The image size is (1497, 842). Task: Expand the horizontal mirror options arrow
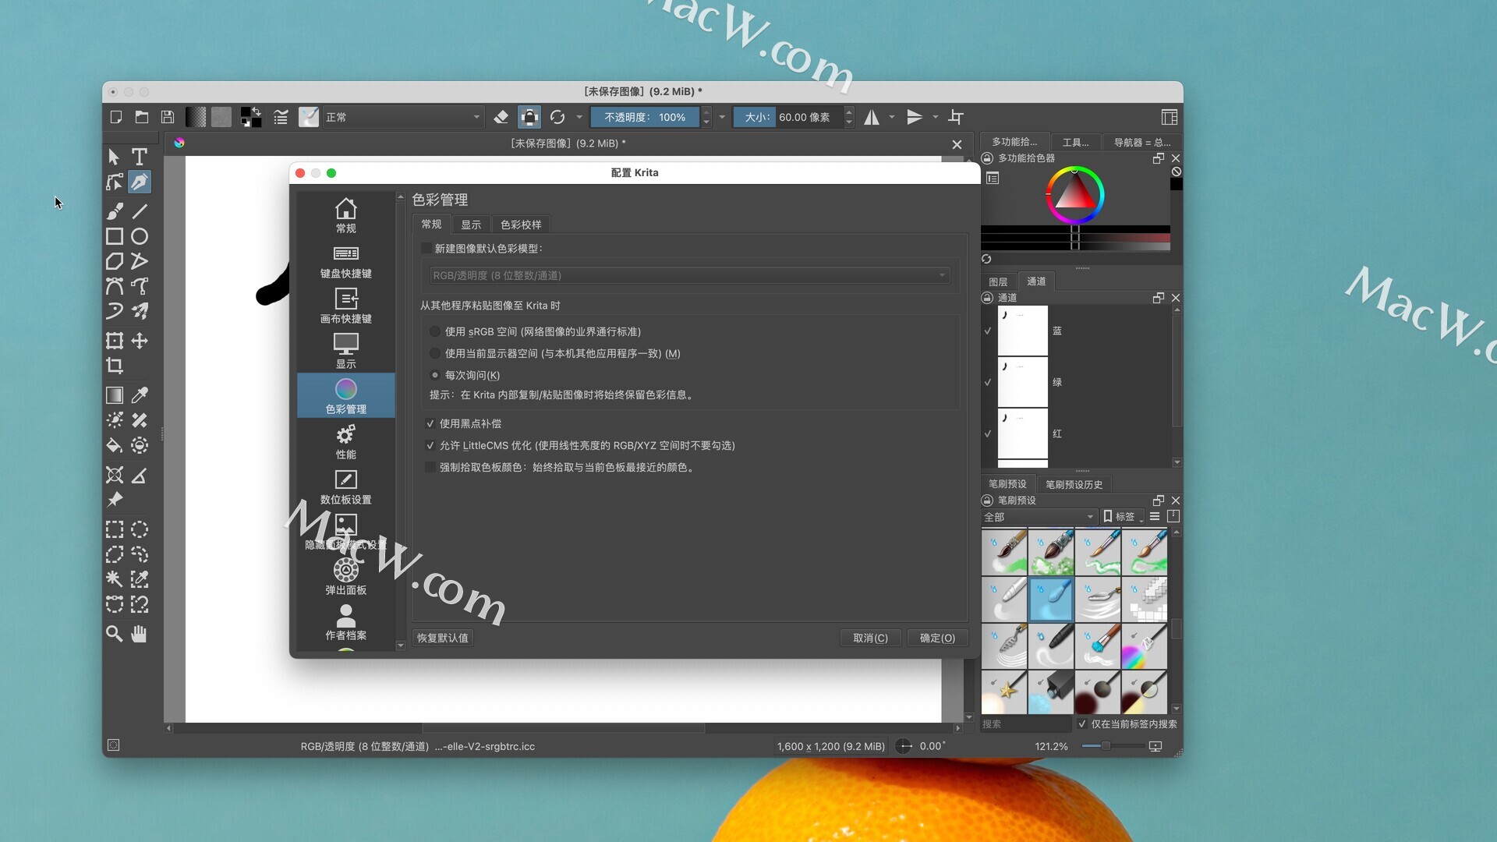892,117
